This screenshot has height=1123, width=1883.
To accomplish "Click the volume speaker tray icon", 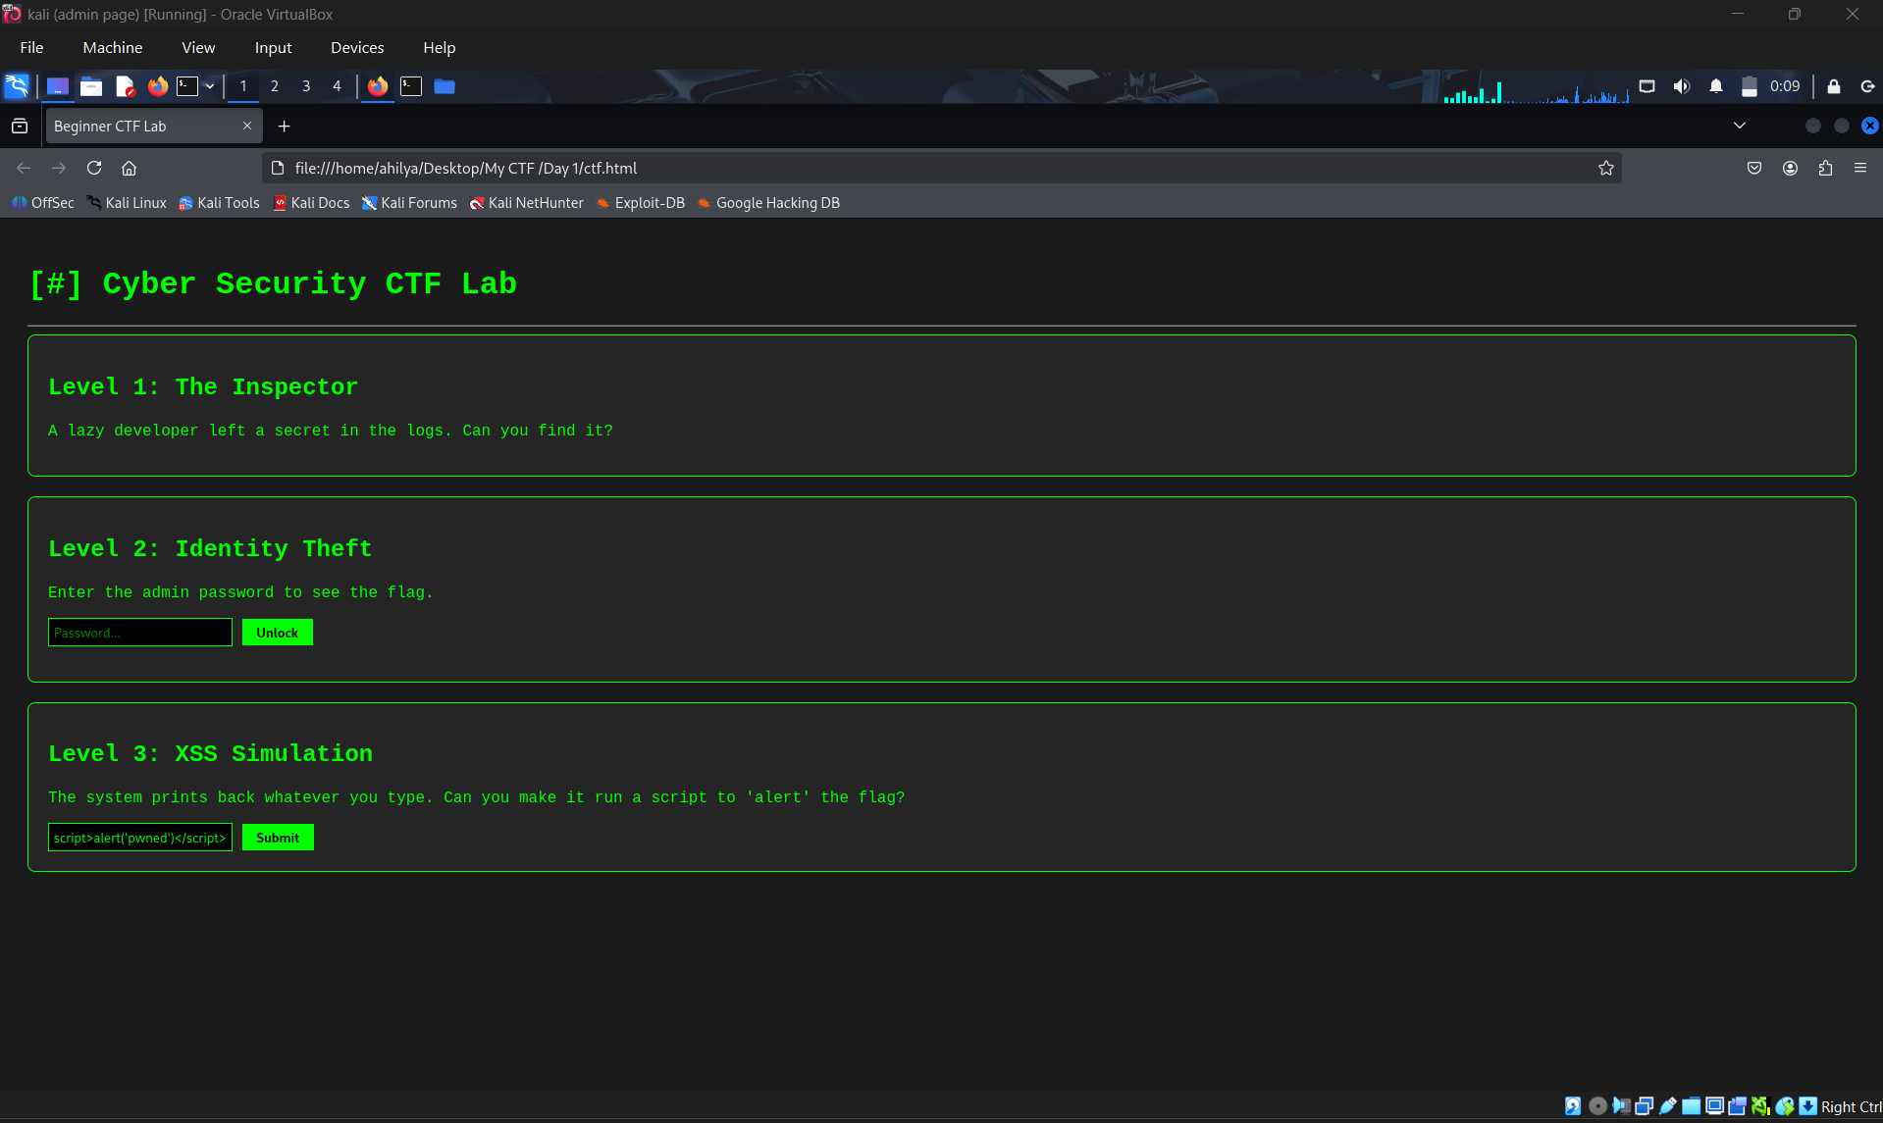I will tap(1682, 86).
